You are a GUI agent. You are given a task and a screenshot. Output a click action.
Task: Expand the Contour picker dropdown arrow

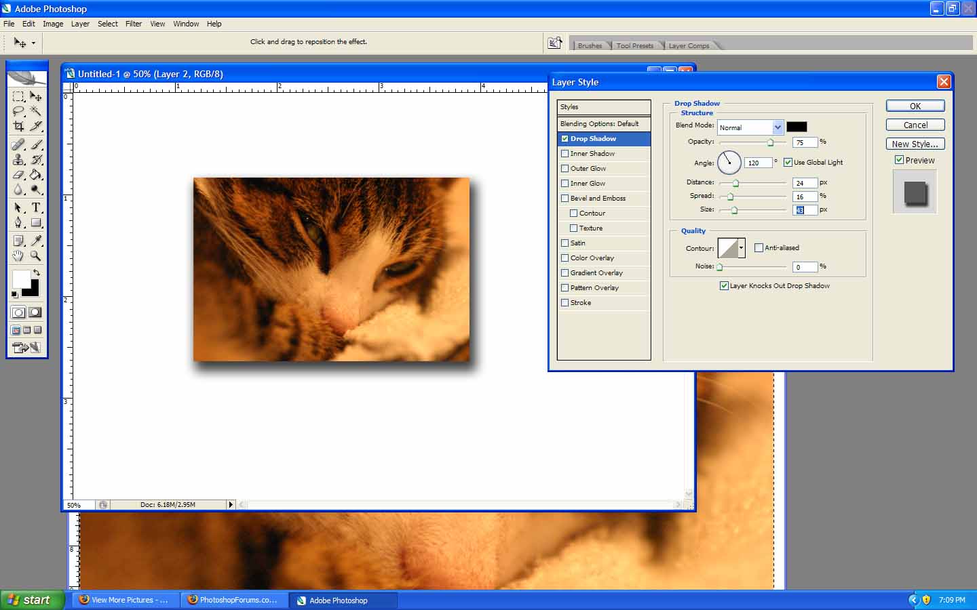[741, 248]
